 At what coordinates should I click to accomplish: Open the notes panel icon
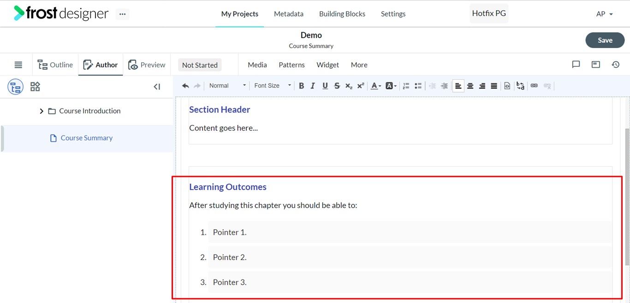tap(596, 65)
